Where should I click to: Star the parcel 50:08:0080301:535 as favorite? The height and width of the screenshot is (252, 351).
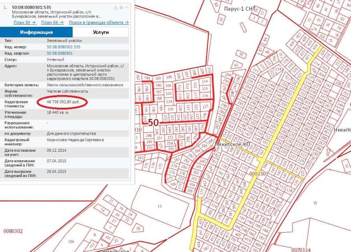(x=121, y=7)
